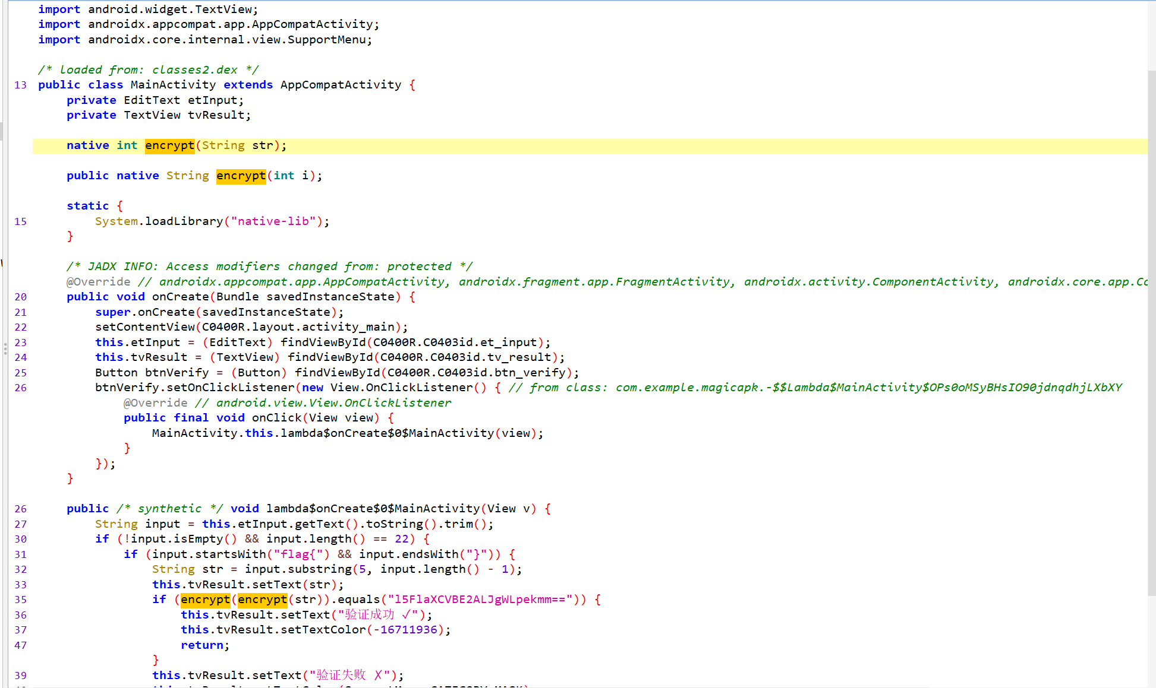Click line number 39 in the gutter
The image size is (1156, 688).
20,676
